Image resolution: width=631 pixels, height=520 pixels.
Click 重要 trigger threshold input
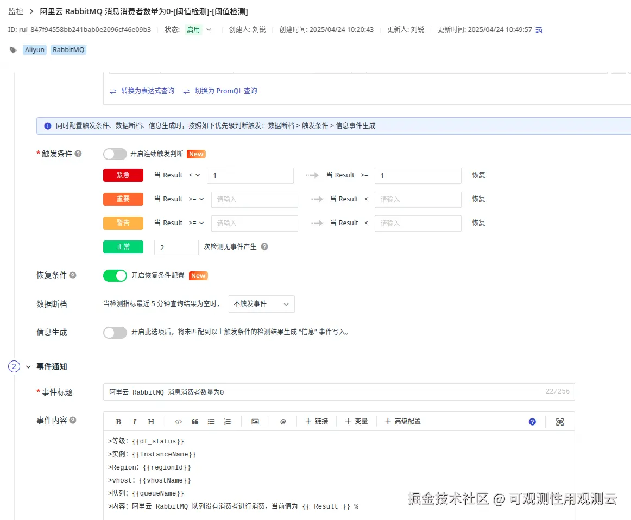point(254,199)
